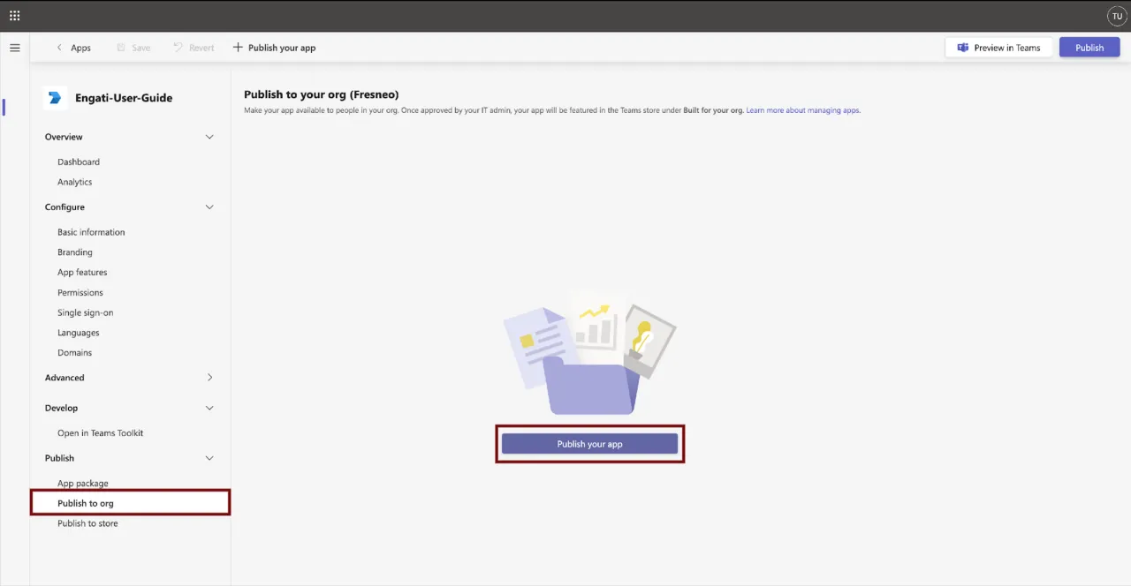Open Single sign-on settings
Screen dimensions: 1131x586
86,312
